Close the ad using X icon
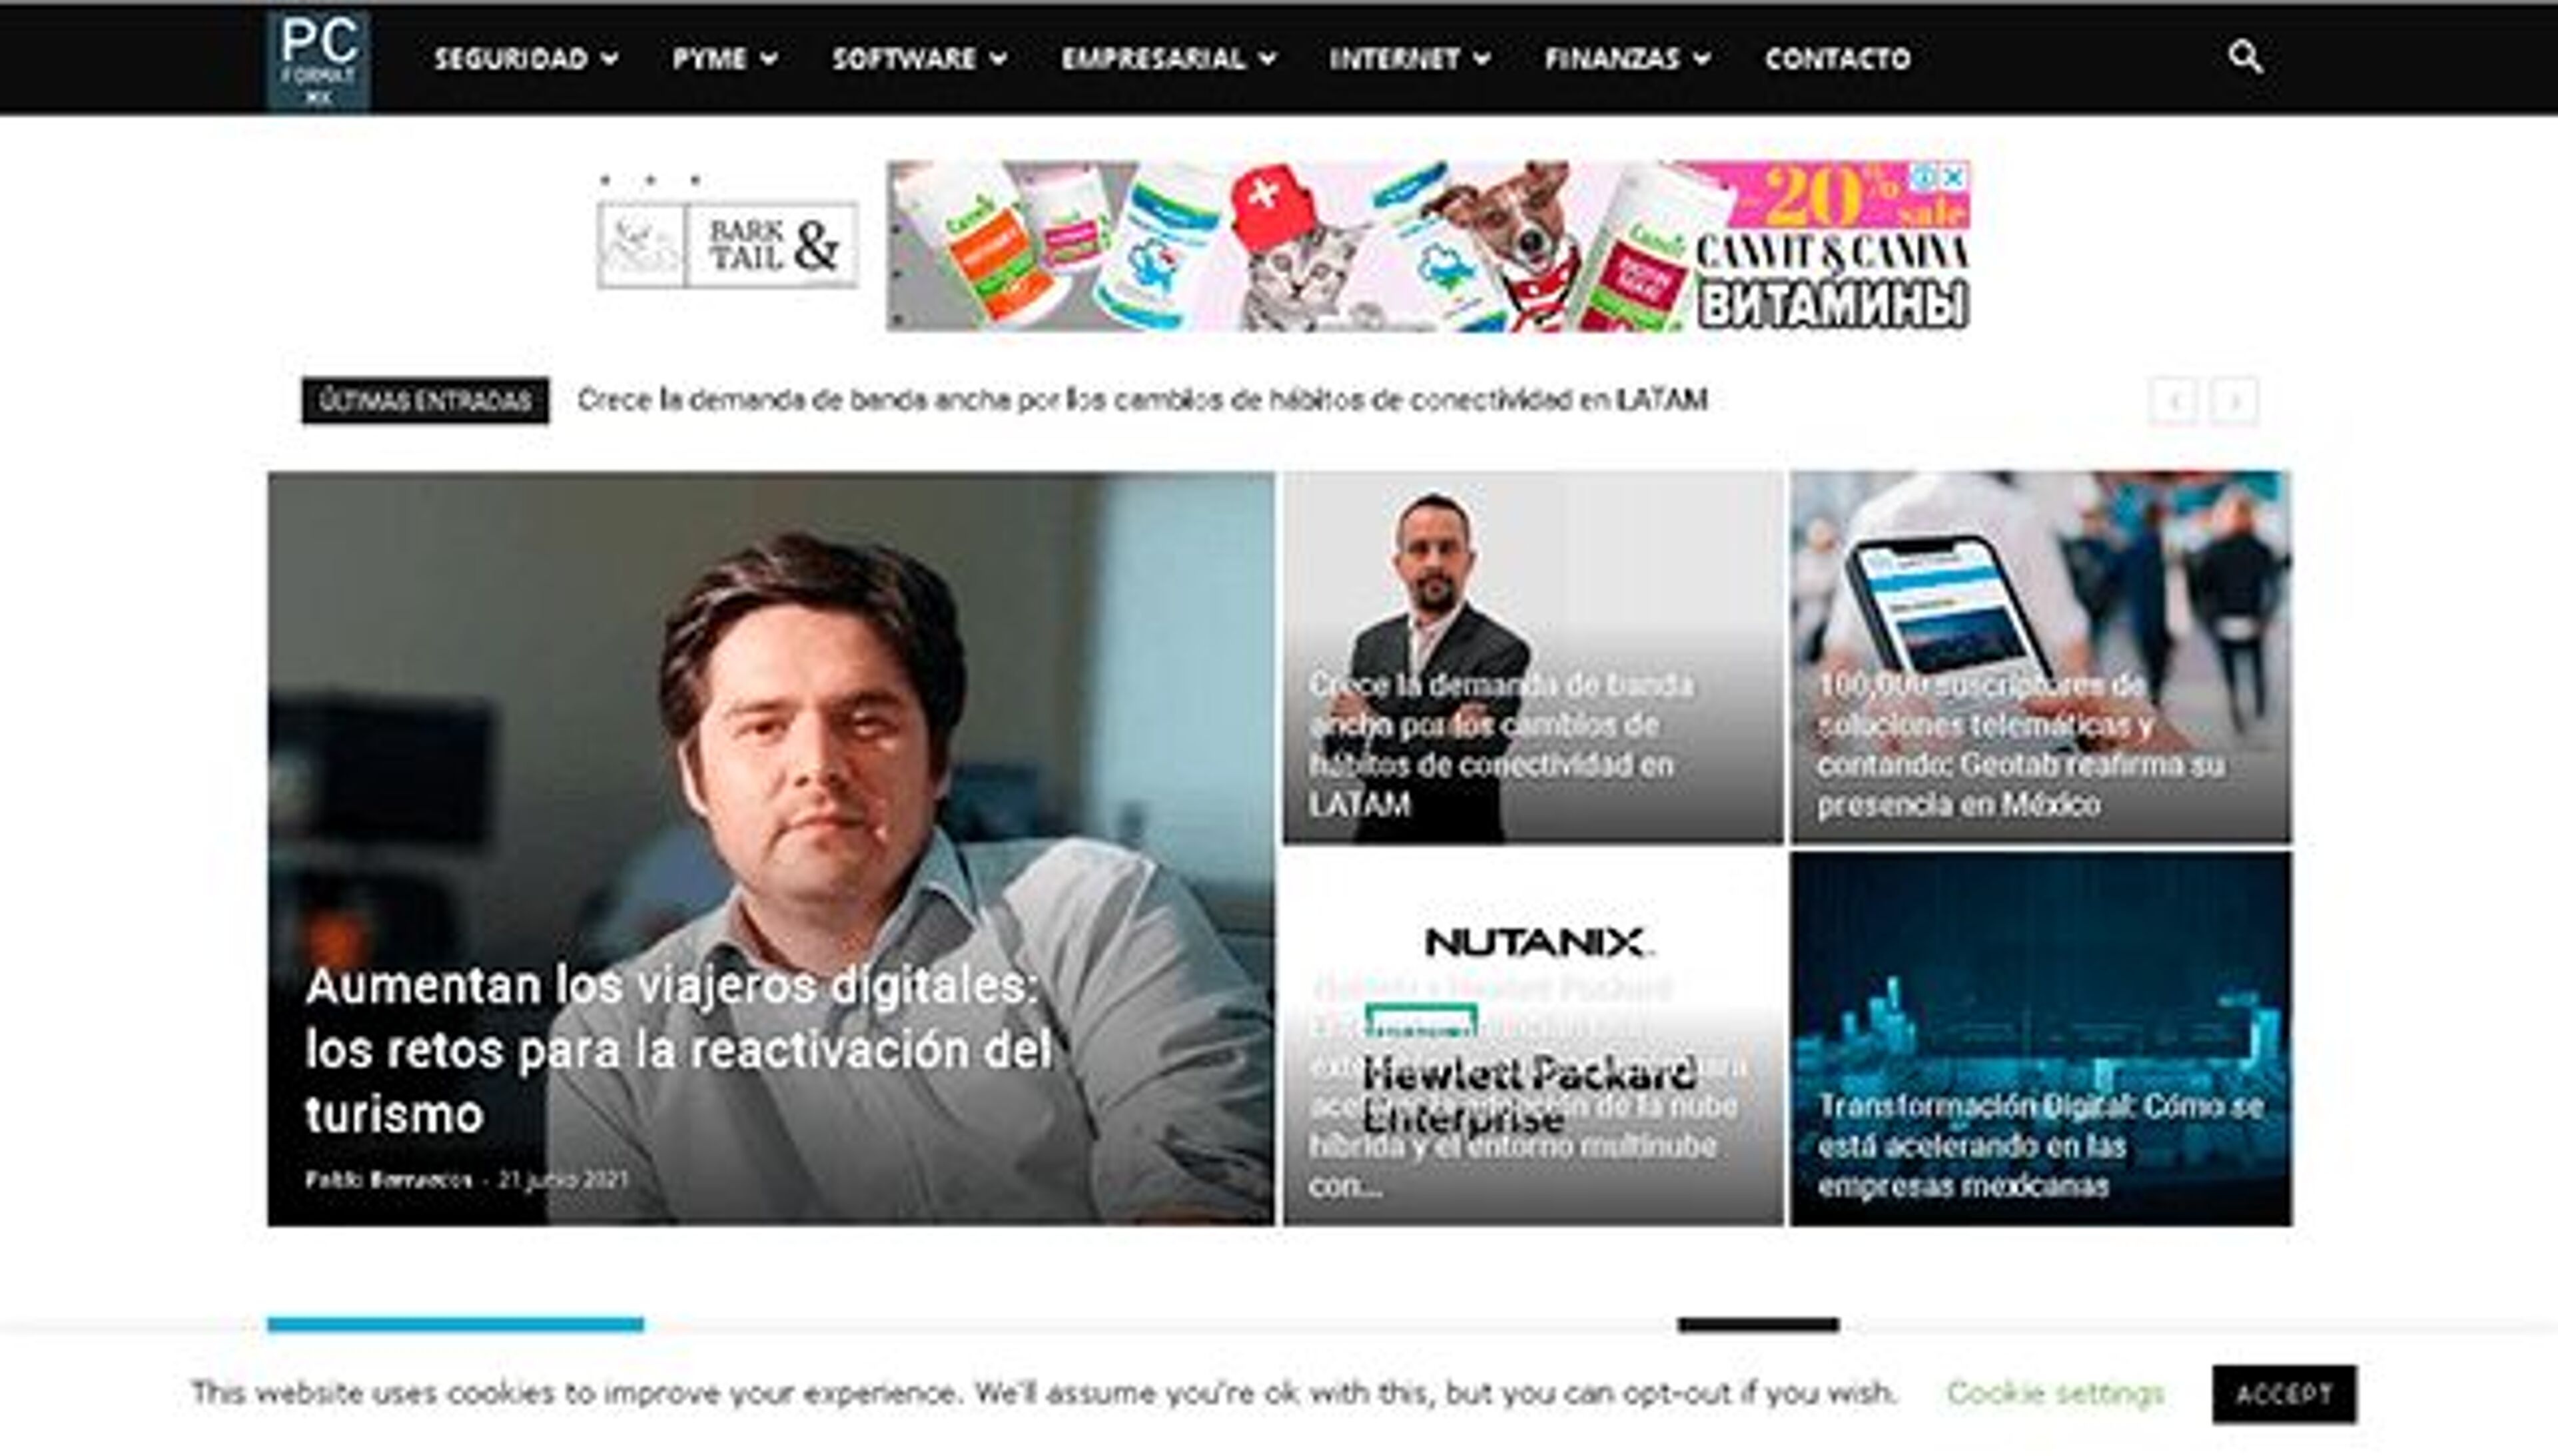The width and height of the screenshot is (2558, 1456). point(1953,178)
